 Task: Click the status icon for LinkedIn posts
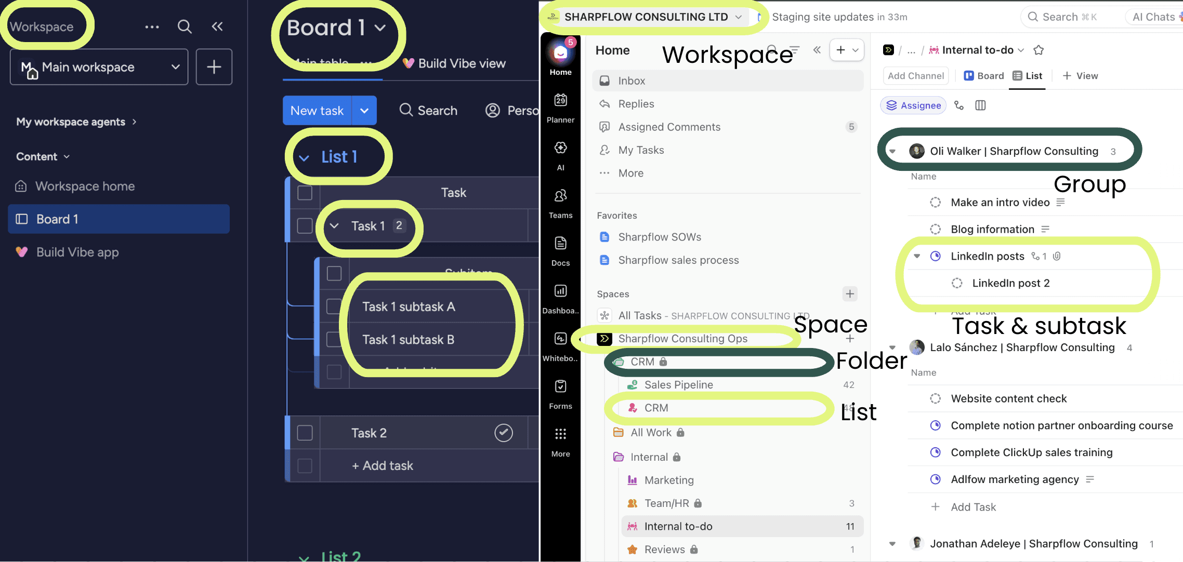tap(935, 256)
